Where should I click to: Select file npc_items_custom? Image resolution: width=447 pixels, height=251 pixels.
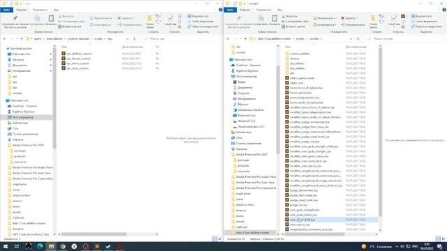(x=78, y=63)
